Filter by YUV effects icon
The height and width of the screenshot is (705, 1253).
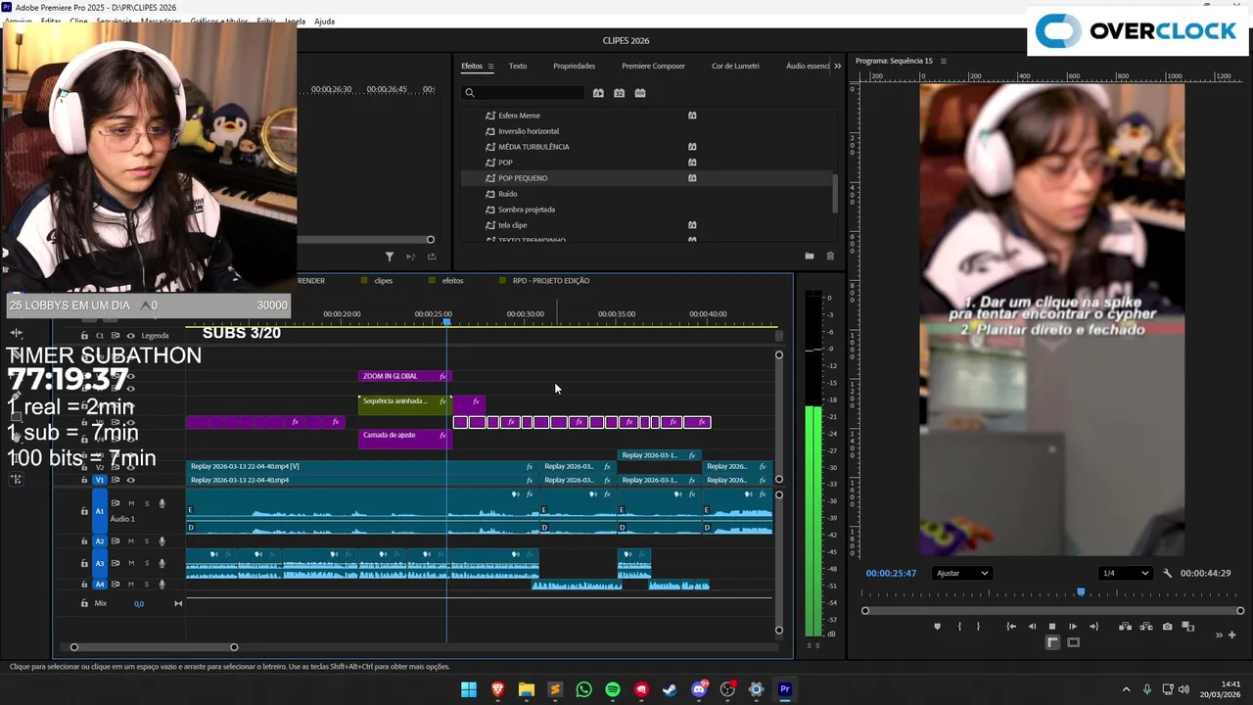pos(640,93)
